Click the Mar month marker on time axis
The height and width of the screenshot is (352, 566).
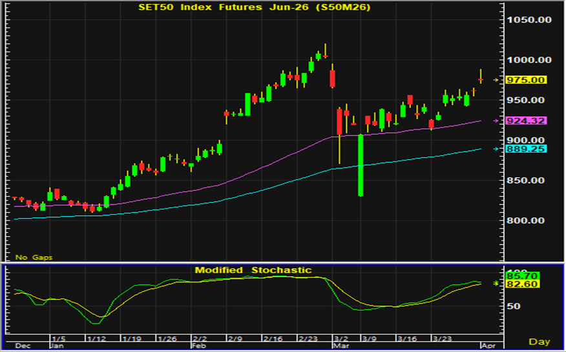pyautogui.click(x=339, y=346)
